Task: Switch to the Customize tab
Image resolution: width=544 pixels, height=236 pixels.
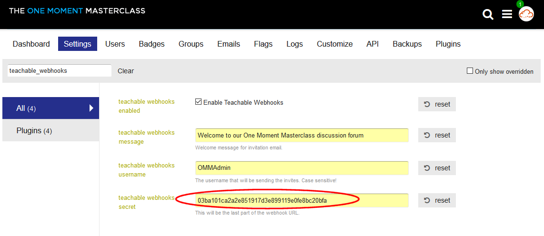Action: pyautogui.click(x=334, y=44)
